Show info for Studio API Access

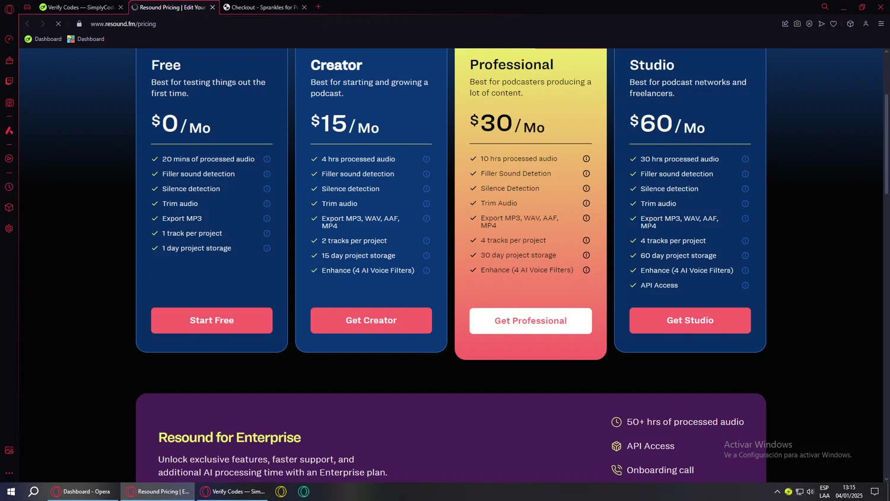[745, 286]
